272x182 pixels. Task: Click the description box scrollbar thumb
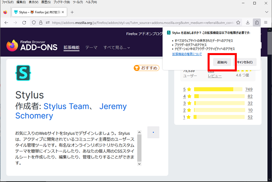[139, 148]
